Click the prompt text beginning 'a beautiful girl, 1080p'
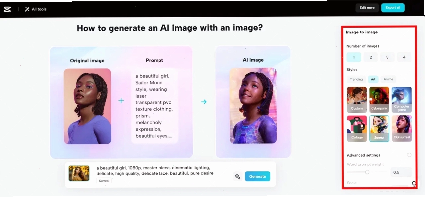The width and height of the screenshot is (425, 197). pyautogui.click(x=155, y=170)
